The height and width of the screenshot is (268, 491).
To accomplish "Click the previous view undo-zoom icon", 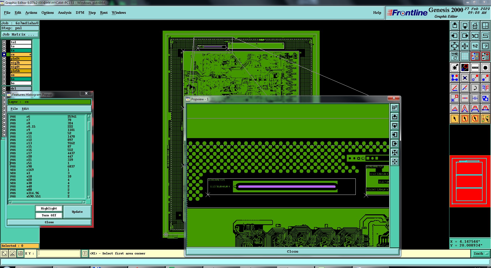I will [x=475, y=36].
